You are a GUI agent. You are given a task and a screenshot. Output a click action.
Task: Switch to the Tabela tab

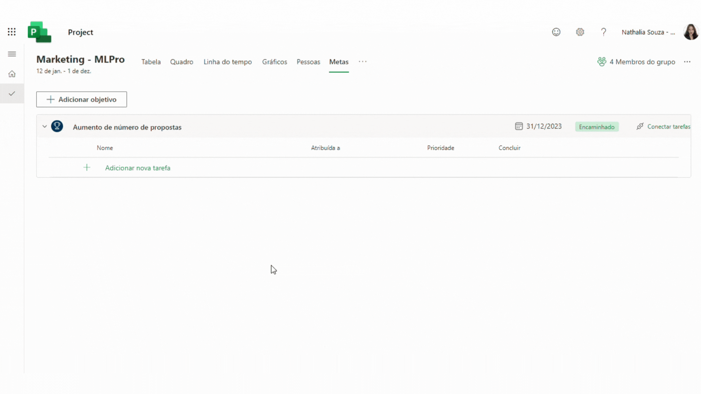tap(151, 62)
